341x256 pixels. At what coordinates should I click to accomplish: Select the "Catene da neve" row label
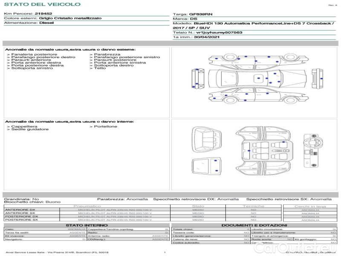(x=185, y=239)
